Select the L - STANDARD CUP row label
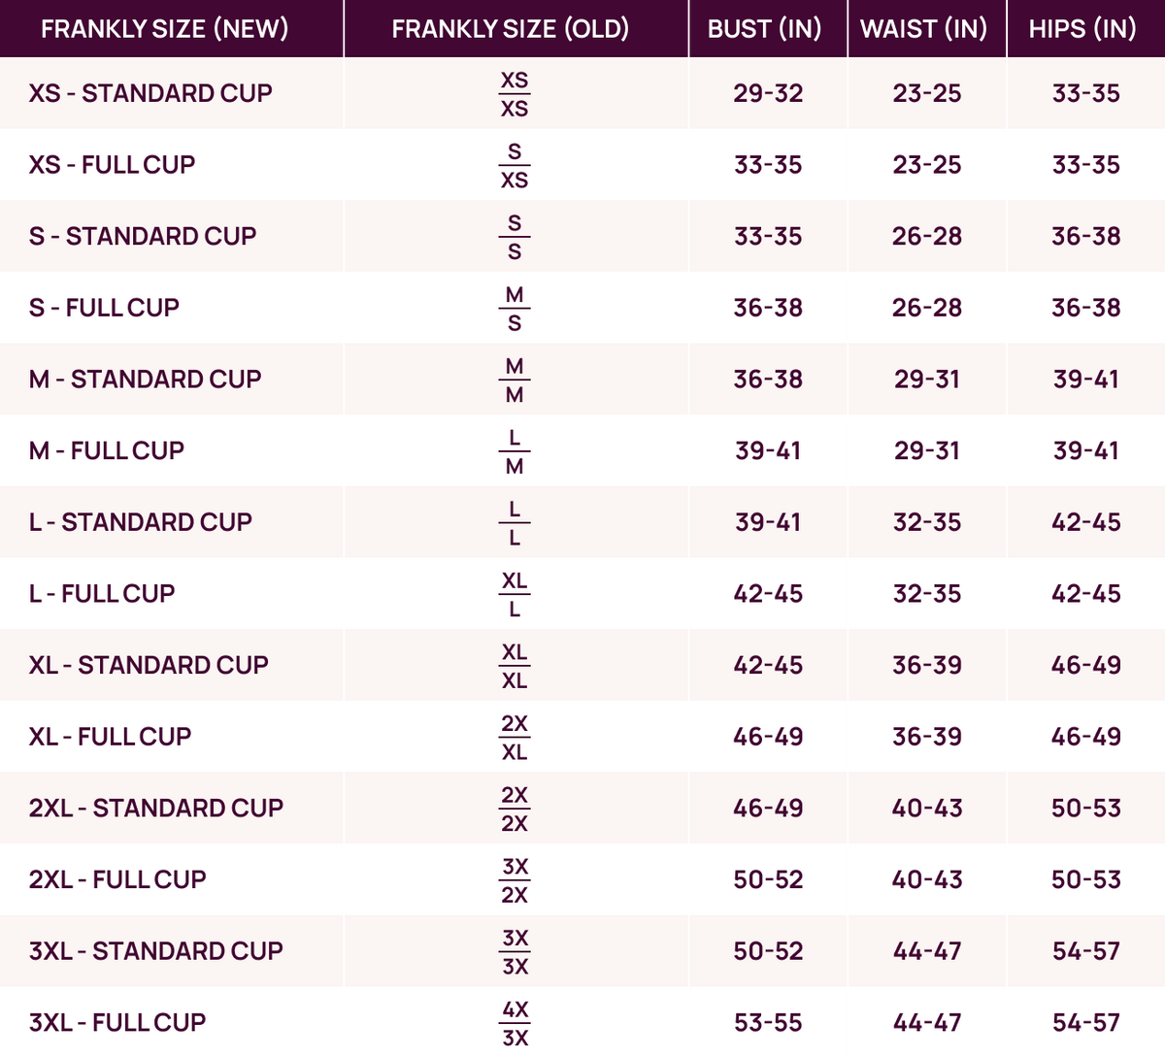 [141, 522]
